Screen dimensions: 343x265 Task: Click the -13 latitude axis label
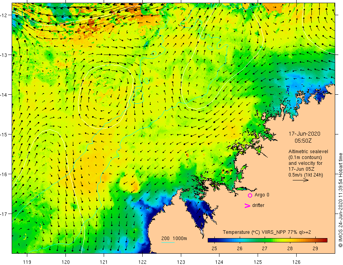(x=4, y=55)
